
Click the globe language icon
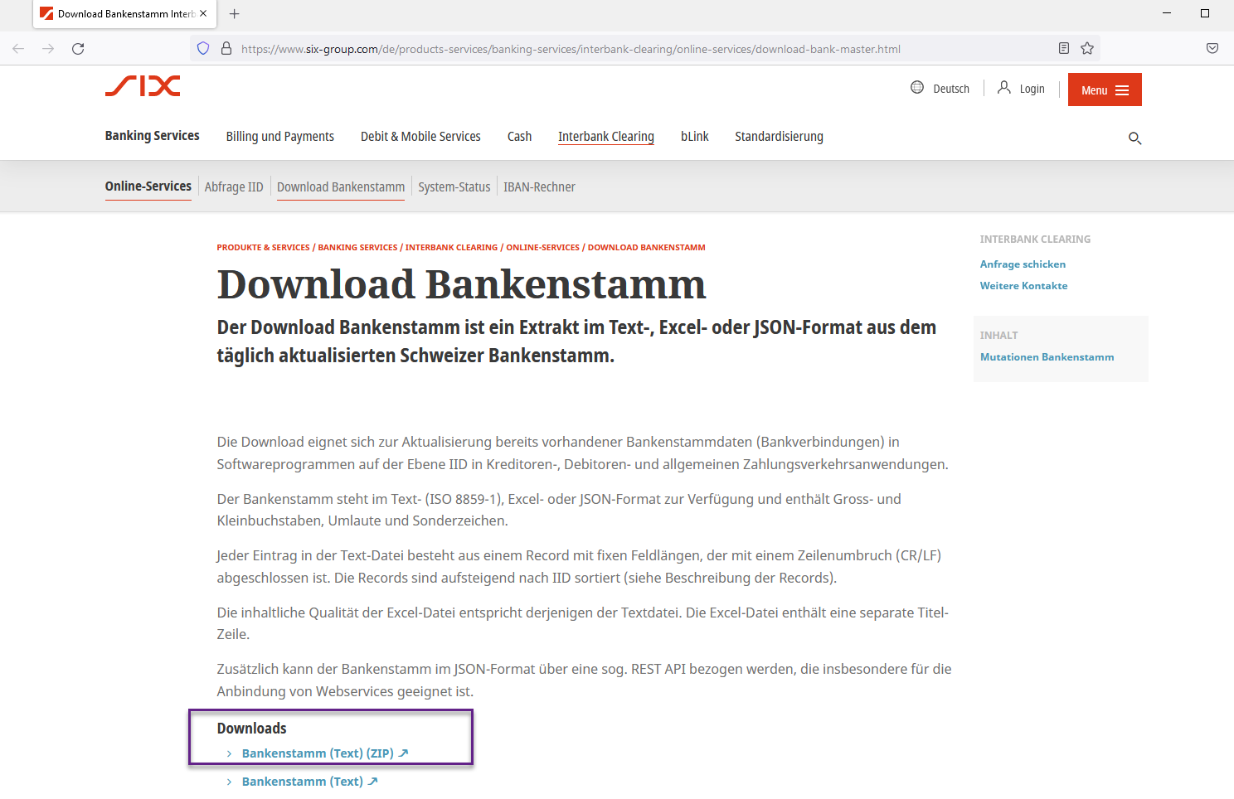tap(917, 87)
